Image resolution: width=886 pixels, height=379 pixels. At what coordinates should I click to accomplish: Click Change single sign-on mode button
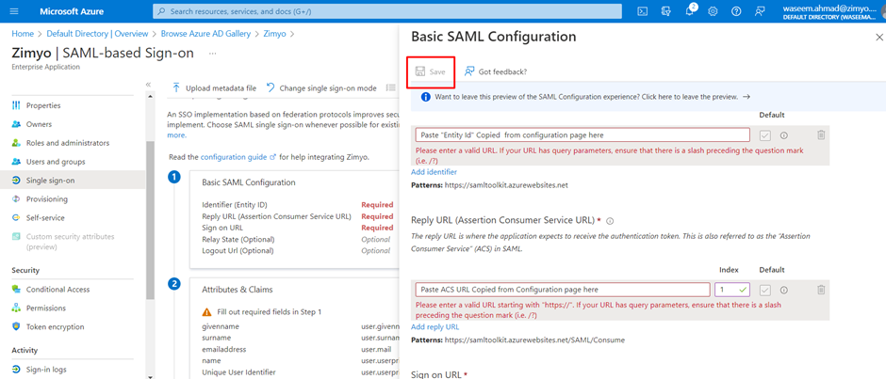click(x=321, y=88)
